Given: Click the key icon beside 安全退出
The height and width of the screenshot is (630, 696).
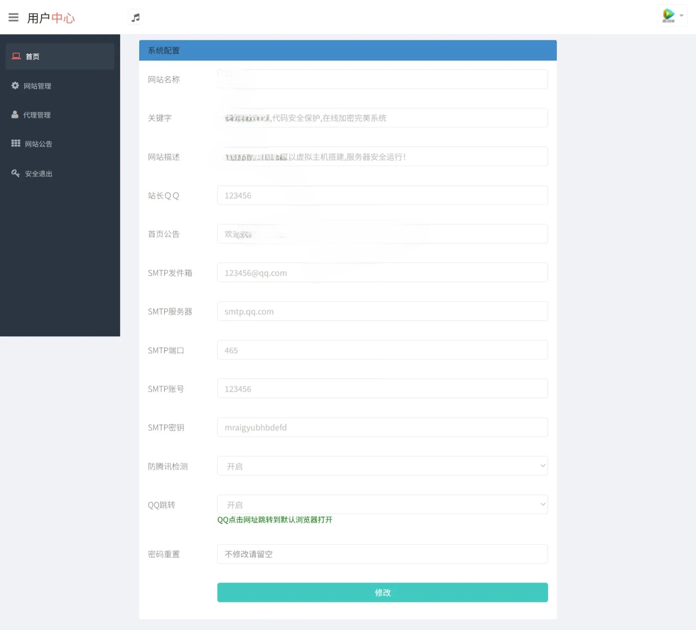Looking at the screenshot, I should pyautogui.click(x=16, y=173).
